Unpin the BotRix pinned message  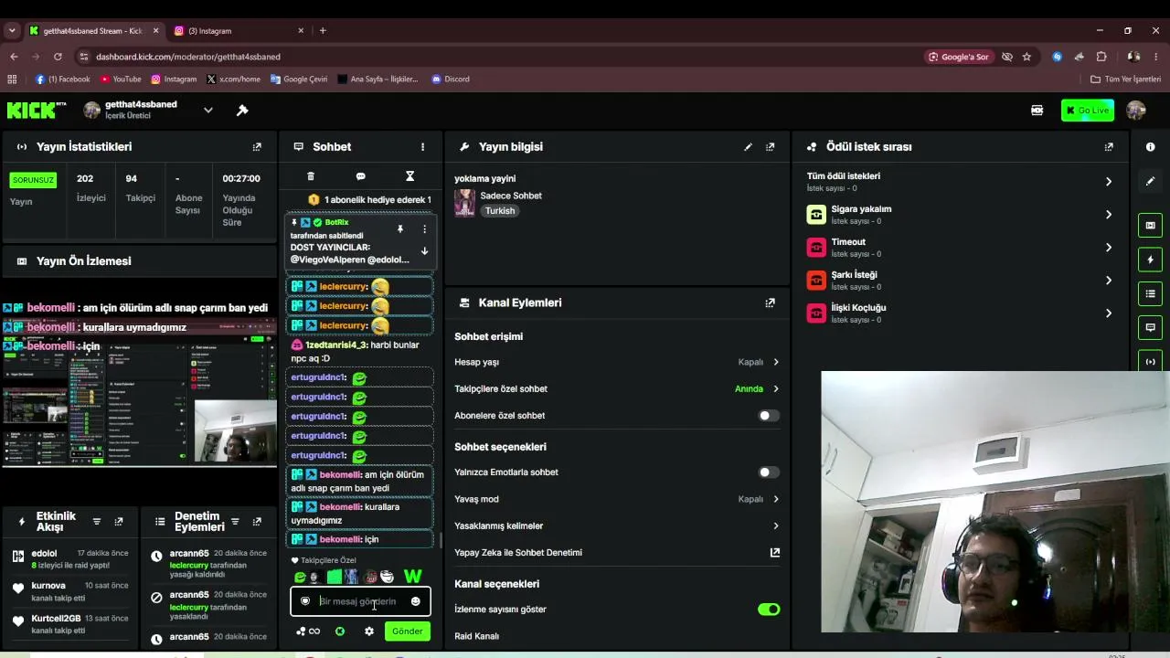pyautogui.click(x=399, y=229)
